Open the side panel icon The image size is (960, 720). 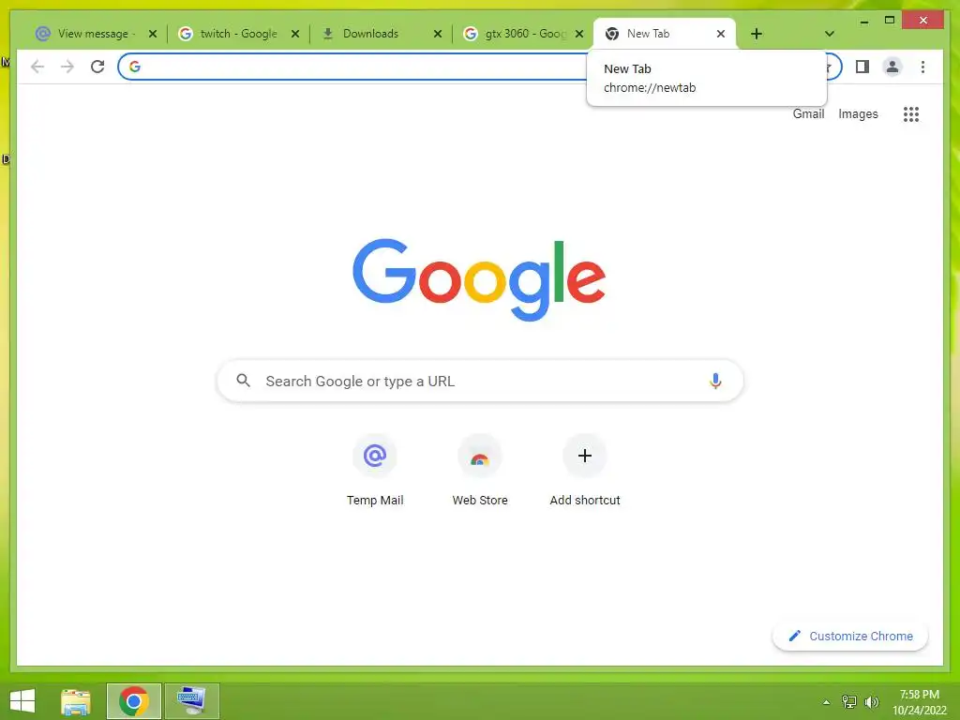(x=862, y=67)
